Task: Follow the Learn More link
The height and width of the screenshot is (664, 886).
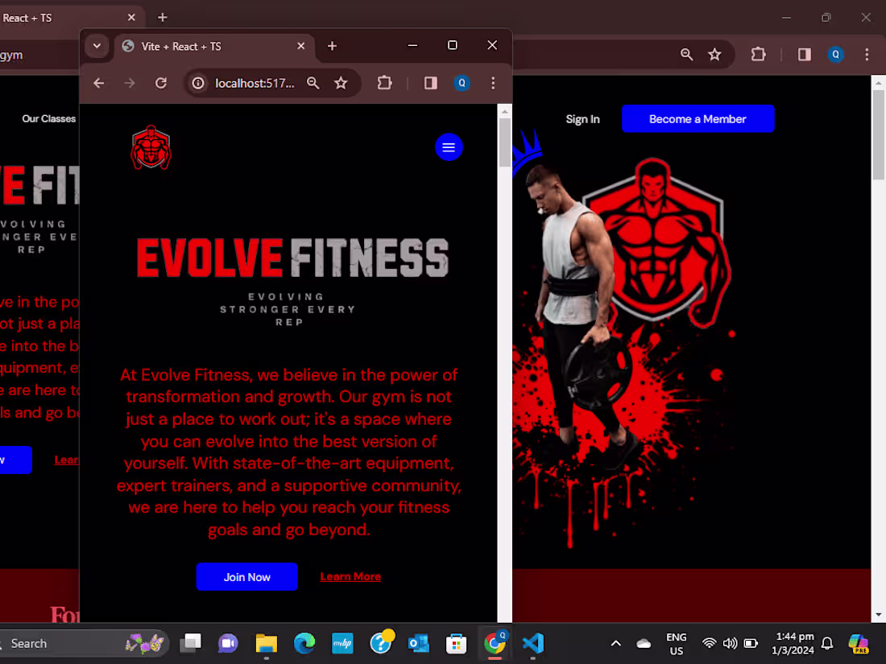Action: [x=350, y=576]
